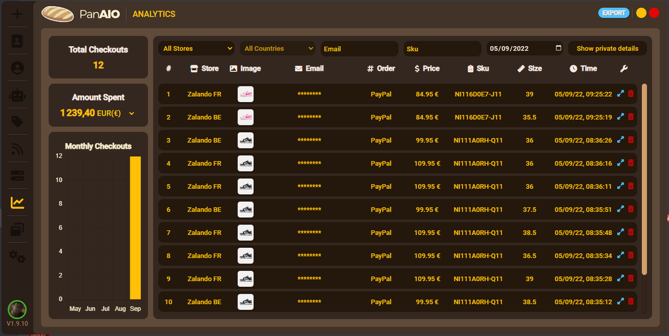Image resolution: width=669 pixels, height=336 pixels.
Task: Delete checkout row 3
Action: (631, 141)
